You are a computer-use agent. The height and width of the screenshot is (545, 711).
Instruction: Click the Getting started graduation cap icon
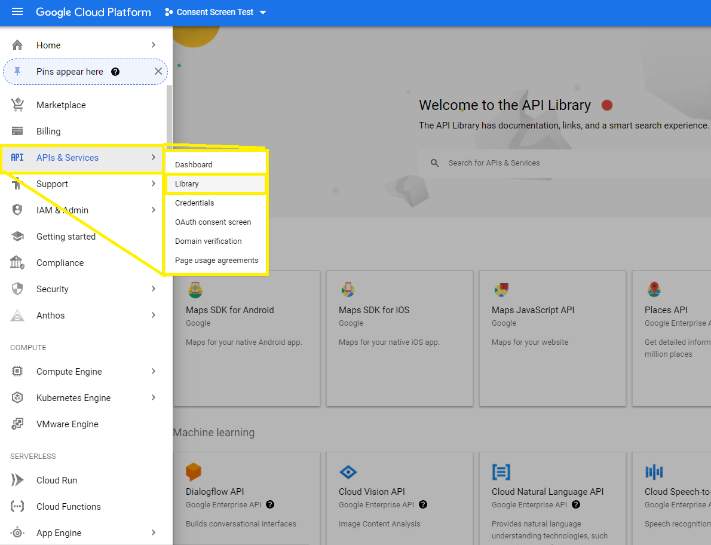click(17, 236)
